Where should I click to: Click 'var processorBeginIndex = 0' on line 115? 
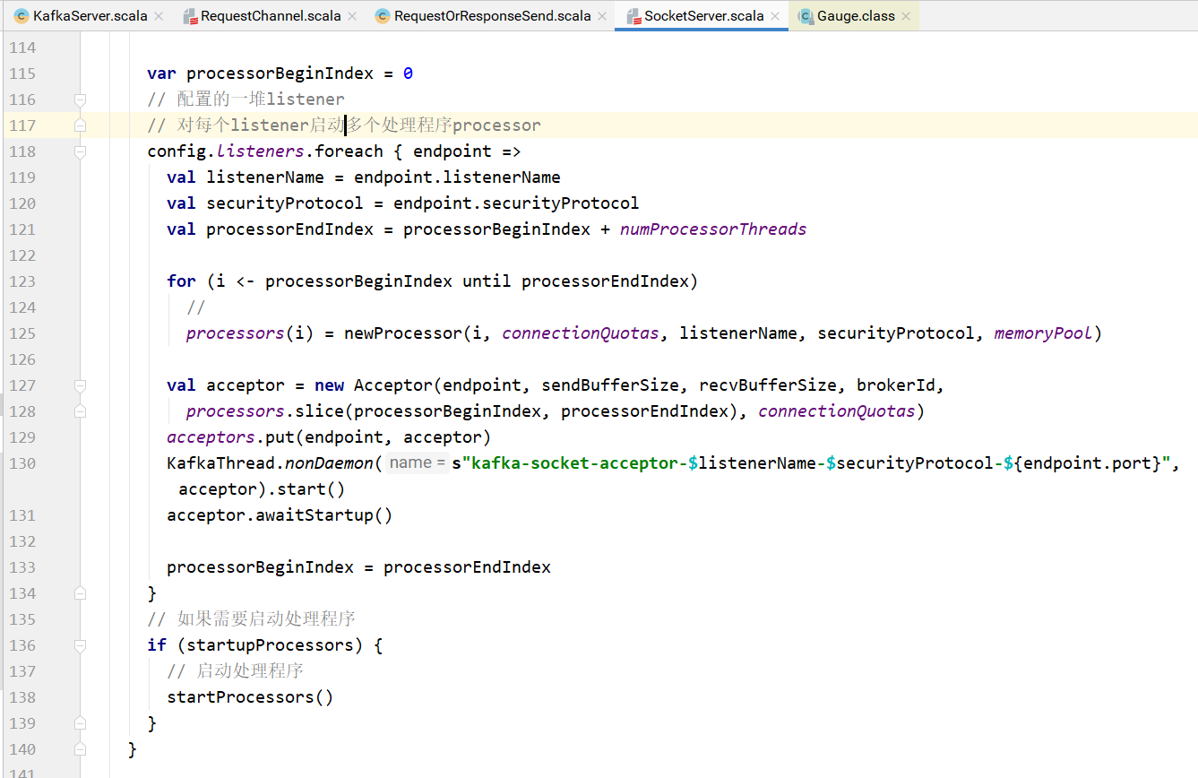point(280,73)
